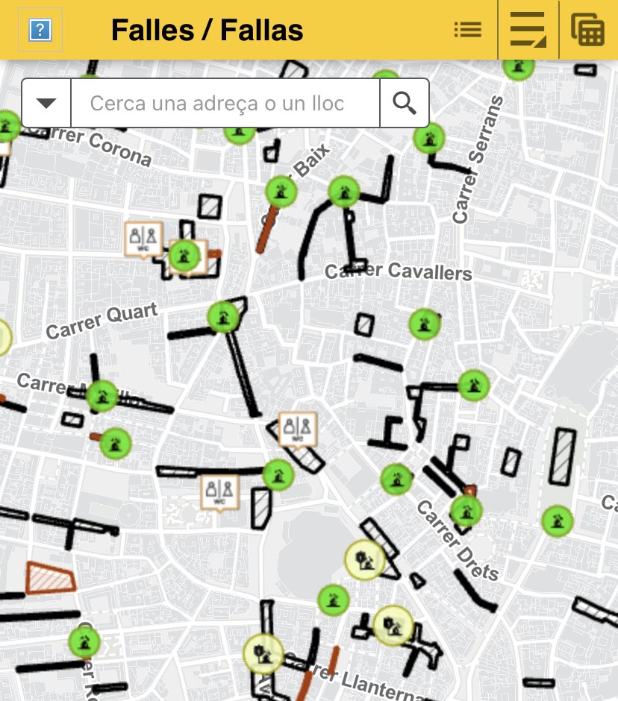Select the WC marker below the center-left falla
The width and height of the screenshot is (618, 701).
pos(219,492)
